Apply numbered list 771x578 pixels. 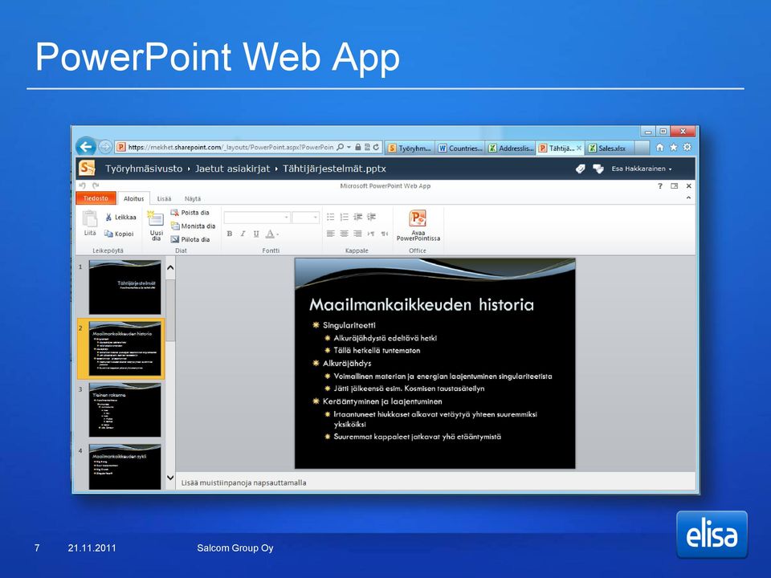[345, 217]
